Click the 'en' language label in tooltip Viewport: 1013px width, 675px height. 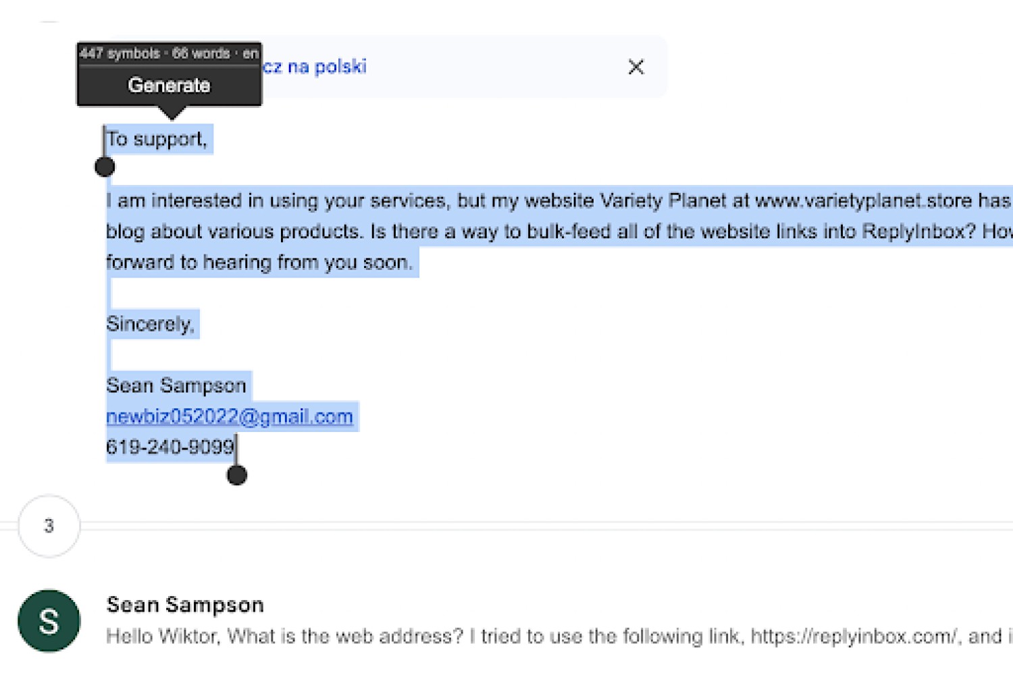251,53
